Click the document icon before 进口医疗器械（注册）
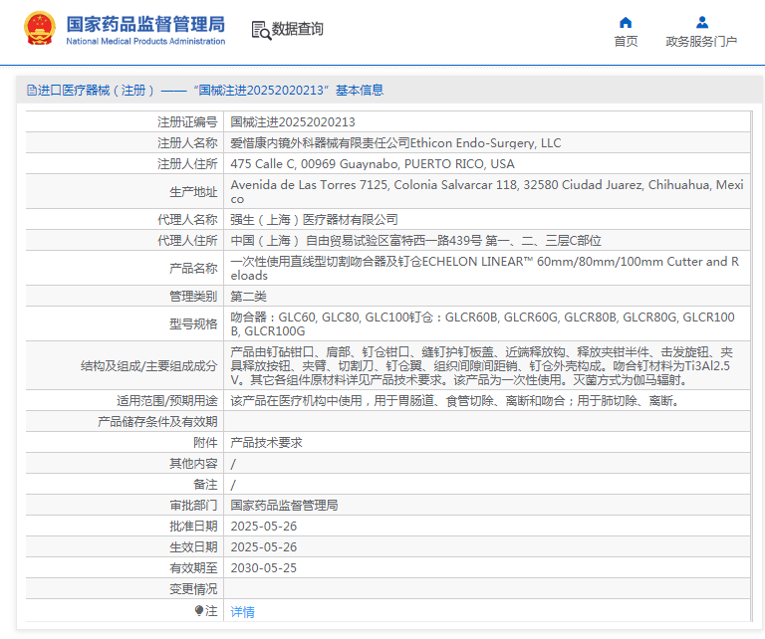The height and width of the screenshot is (639, 765). point(32,91)
